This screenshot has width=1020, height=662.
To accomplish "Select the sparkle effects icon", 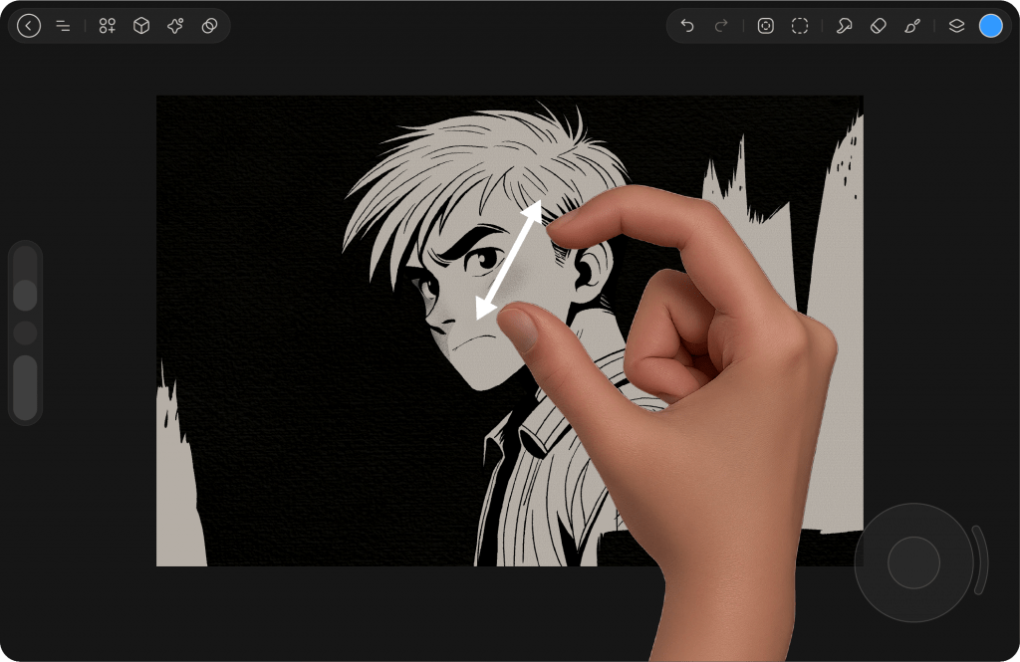I will pyautogui.click(x=175, y=26).
